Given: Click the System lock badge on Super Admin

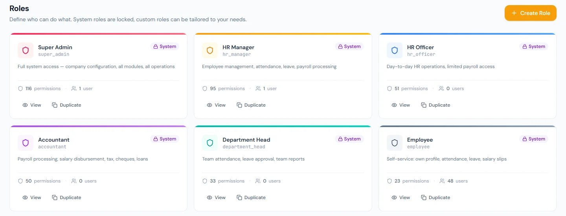Looking at the screenshot, I should point(165,46).
